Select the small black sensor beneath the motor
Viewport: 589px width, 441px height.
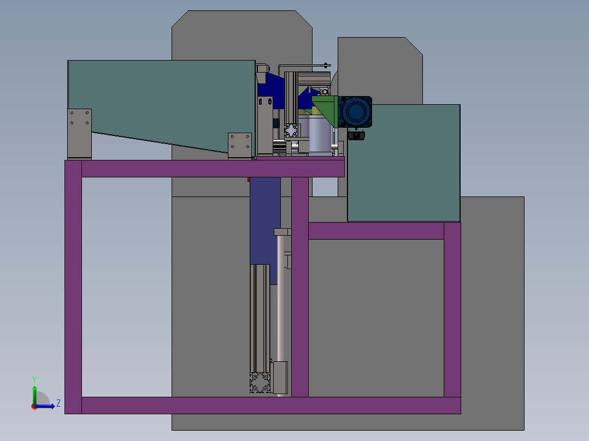pos(356,135)
